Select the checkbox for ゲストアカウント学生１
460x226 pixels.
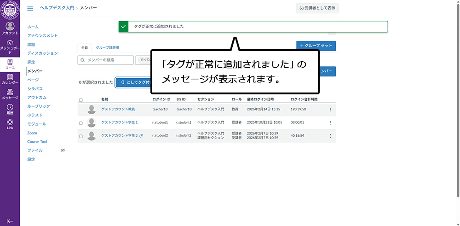point(81,123)
